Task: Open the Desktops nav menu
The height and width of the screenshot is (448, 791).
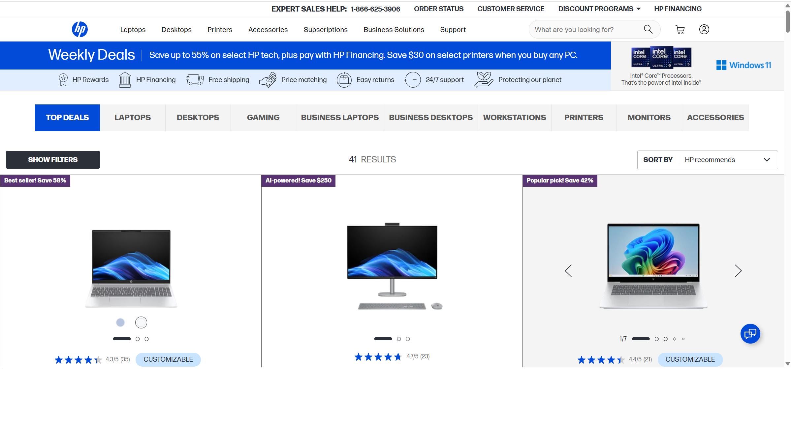Action: 176,30
